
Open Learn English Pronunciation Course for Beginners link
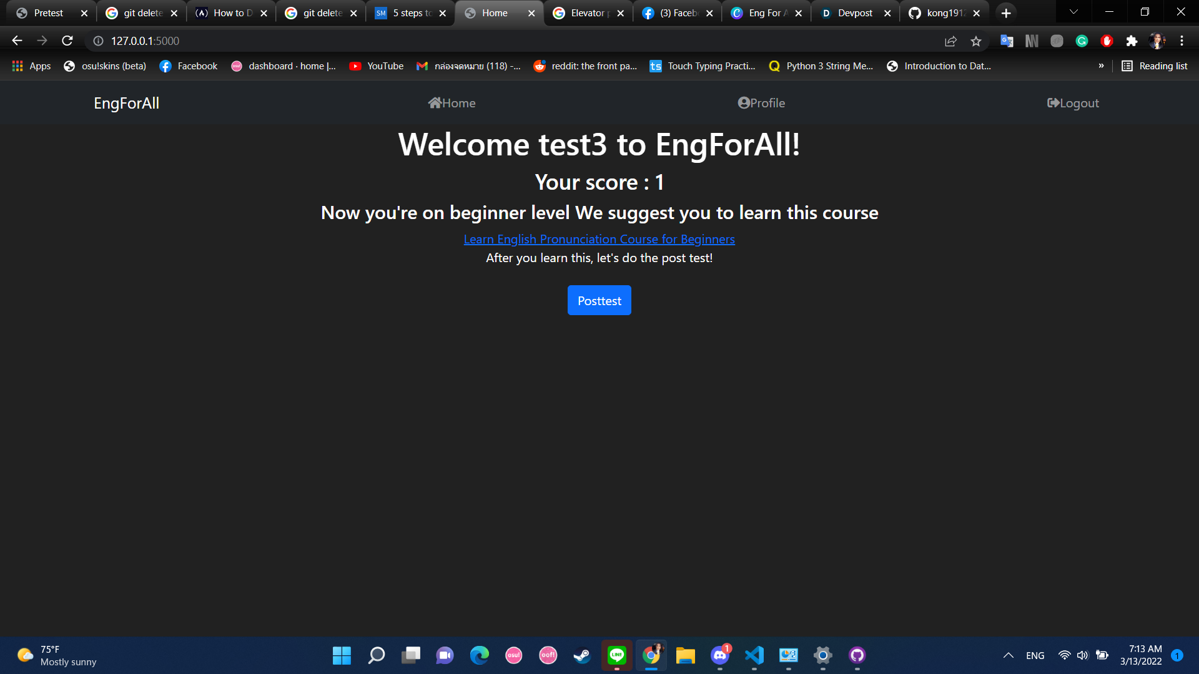[599, 239]
